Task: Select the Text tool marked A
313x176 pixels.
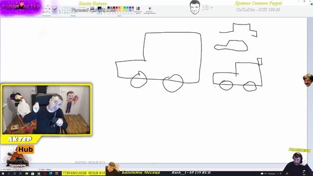Action: coord(49,9)
